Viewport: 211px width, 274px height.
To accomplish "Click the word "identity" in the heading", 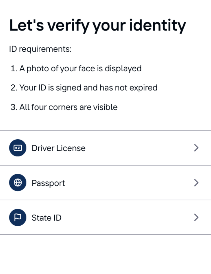I will coord(158,26).
